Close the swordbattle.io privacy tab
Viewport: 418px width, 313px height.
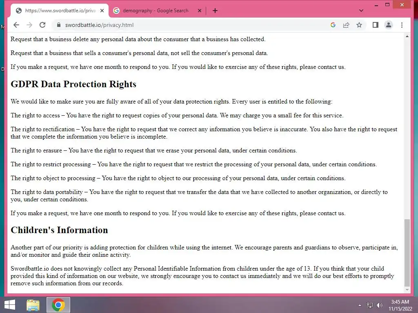click(x=102, y=11)
